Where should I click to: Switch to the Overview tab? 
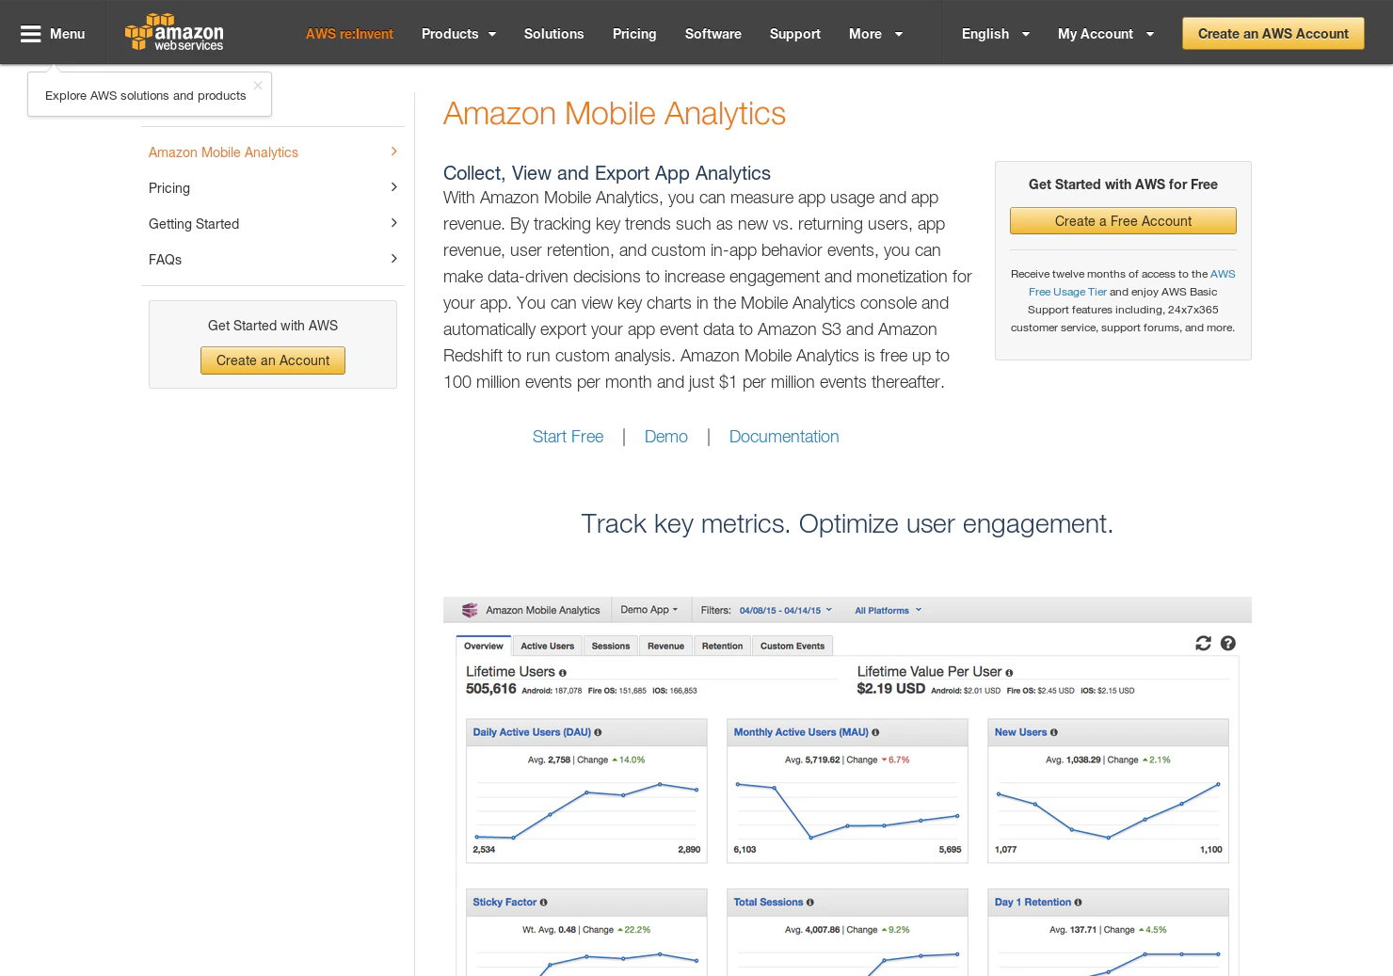(484, 646)
